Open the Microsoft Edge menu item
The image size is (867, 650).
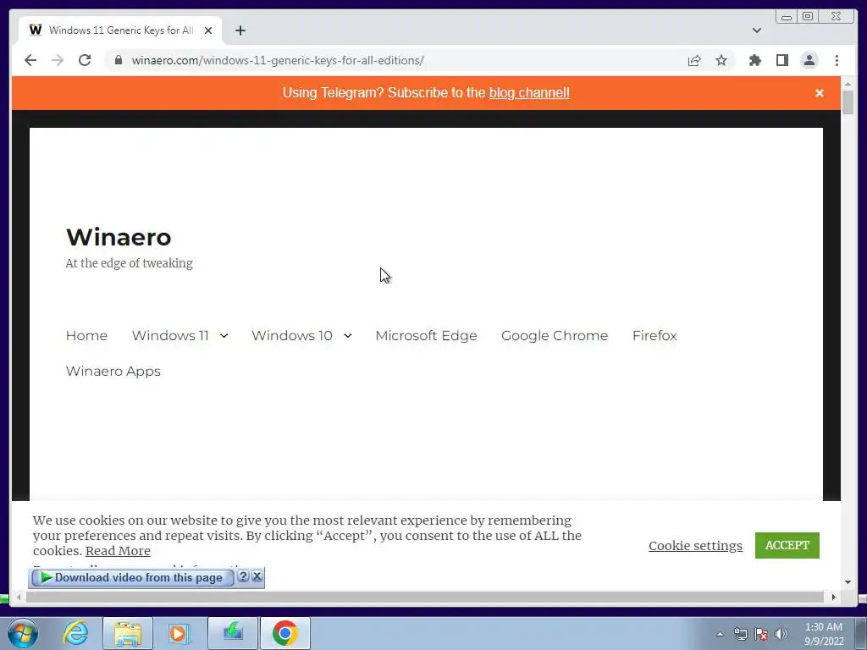[427, 335]
